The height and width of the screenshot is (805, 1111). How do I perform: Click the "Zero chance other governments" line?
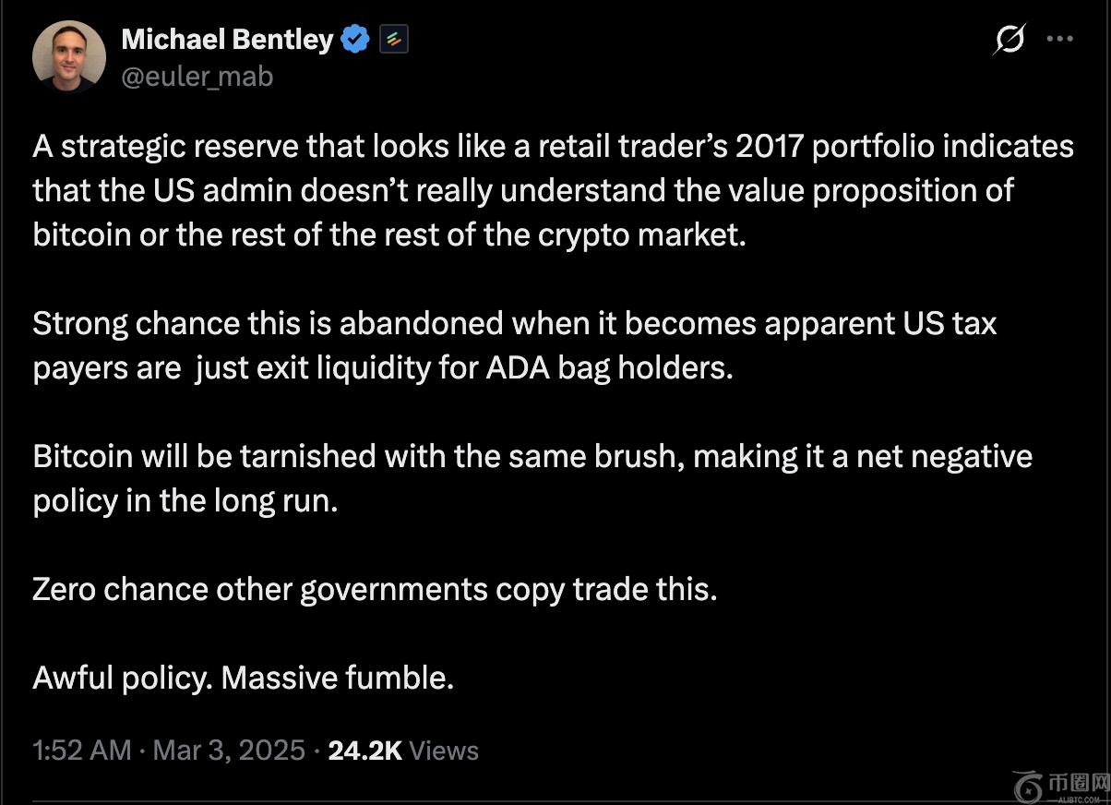pyautogui.click(x=374, y=589)
